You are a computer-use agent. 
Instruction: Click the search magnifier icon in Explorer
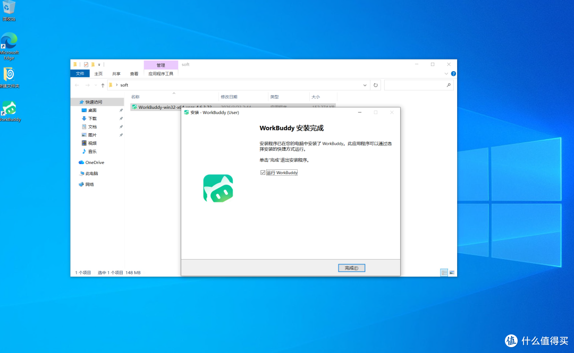pos(449,85)
